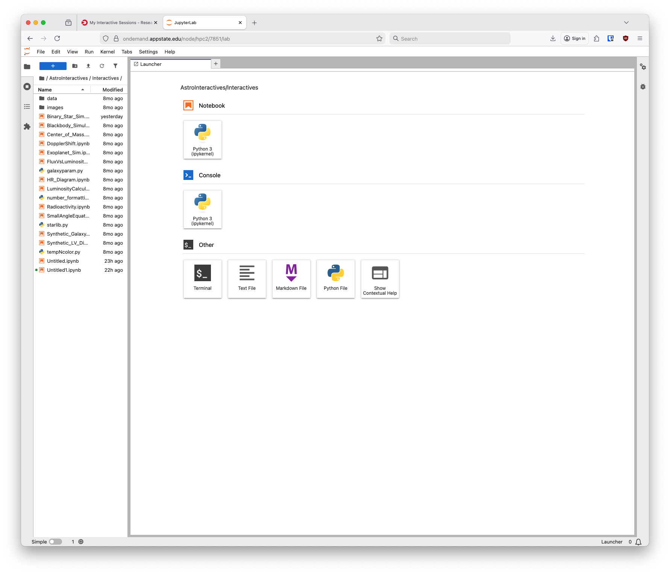The image size is (670, 574).
Task: Open the Debugger bug icon panel
Action: pyautogui.click(x=643, y=87)
